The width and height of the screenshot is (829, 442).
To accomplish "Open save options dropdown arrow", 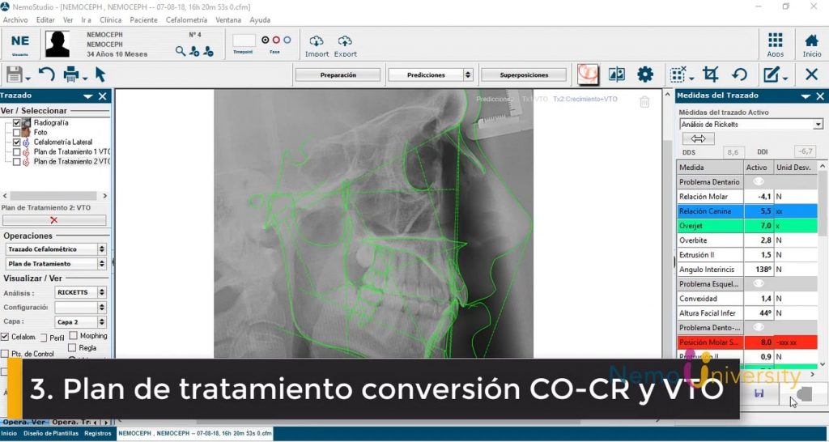I will [28, 79].
